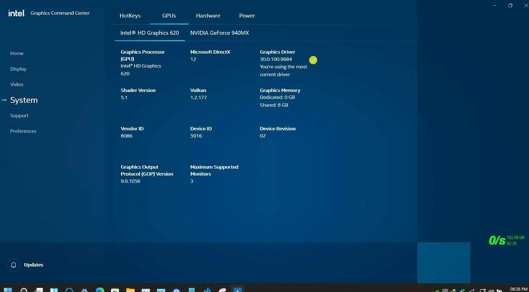529x292 pixels.
Task: Click Device Revision value 02
Action: pyautogui.click(x=263, y=136)
